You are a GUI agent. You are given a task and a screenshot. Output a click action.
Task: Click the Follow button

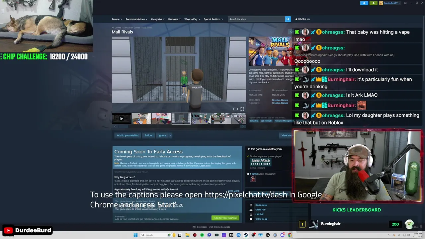click(148, 135)
